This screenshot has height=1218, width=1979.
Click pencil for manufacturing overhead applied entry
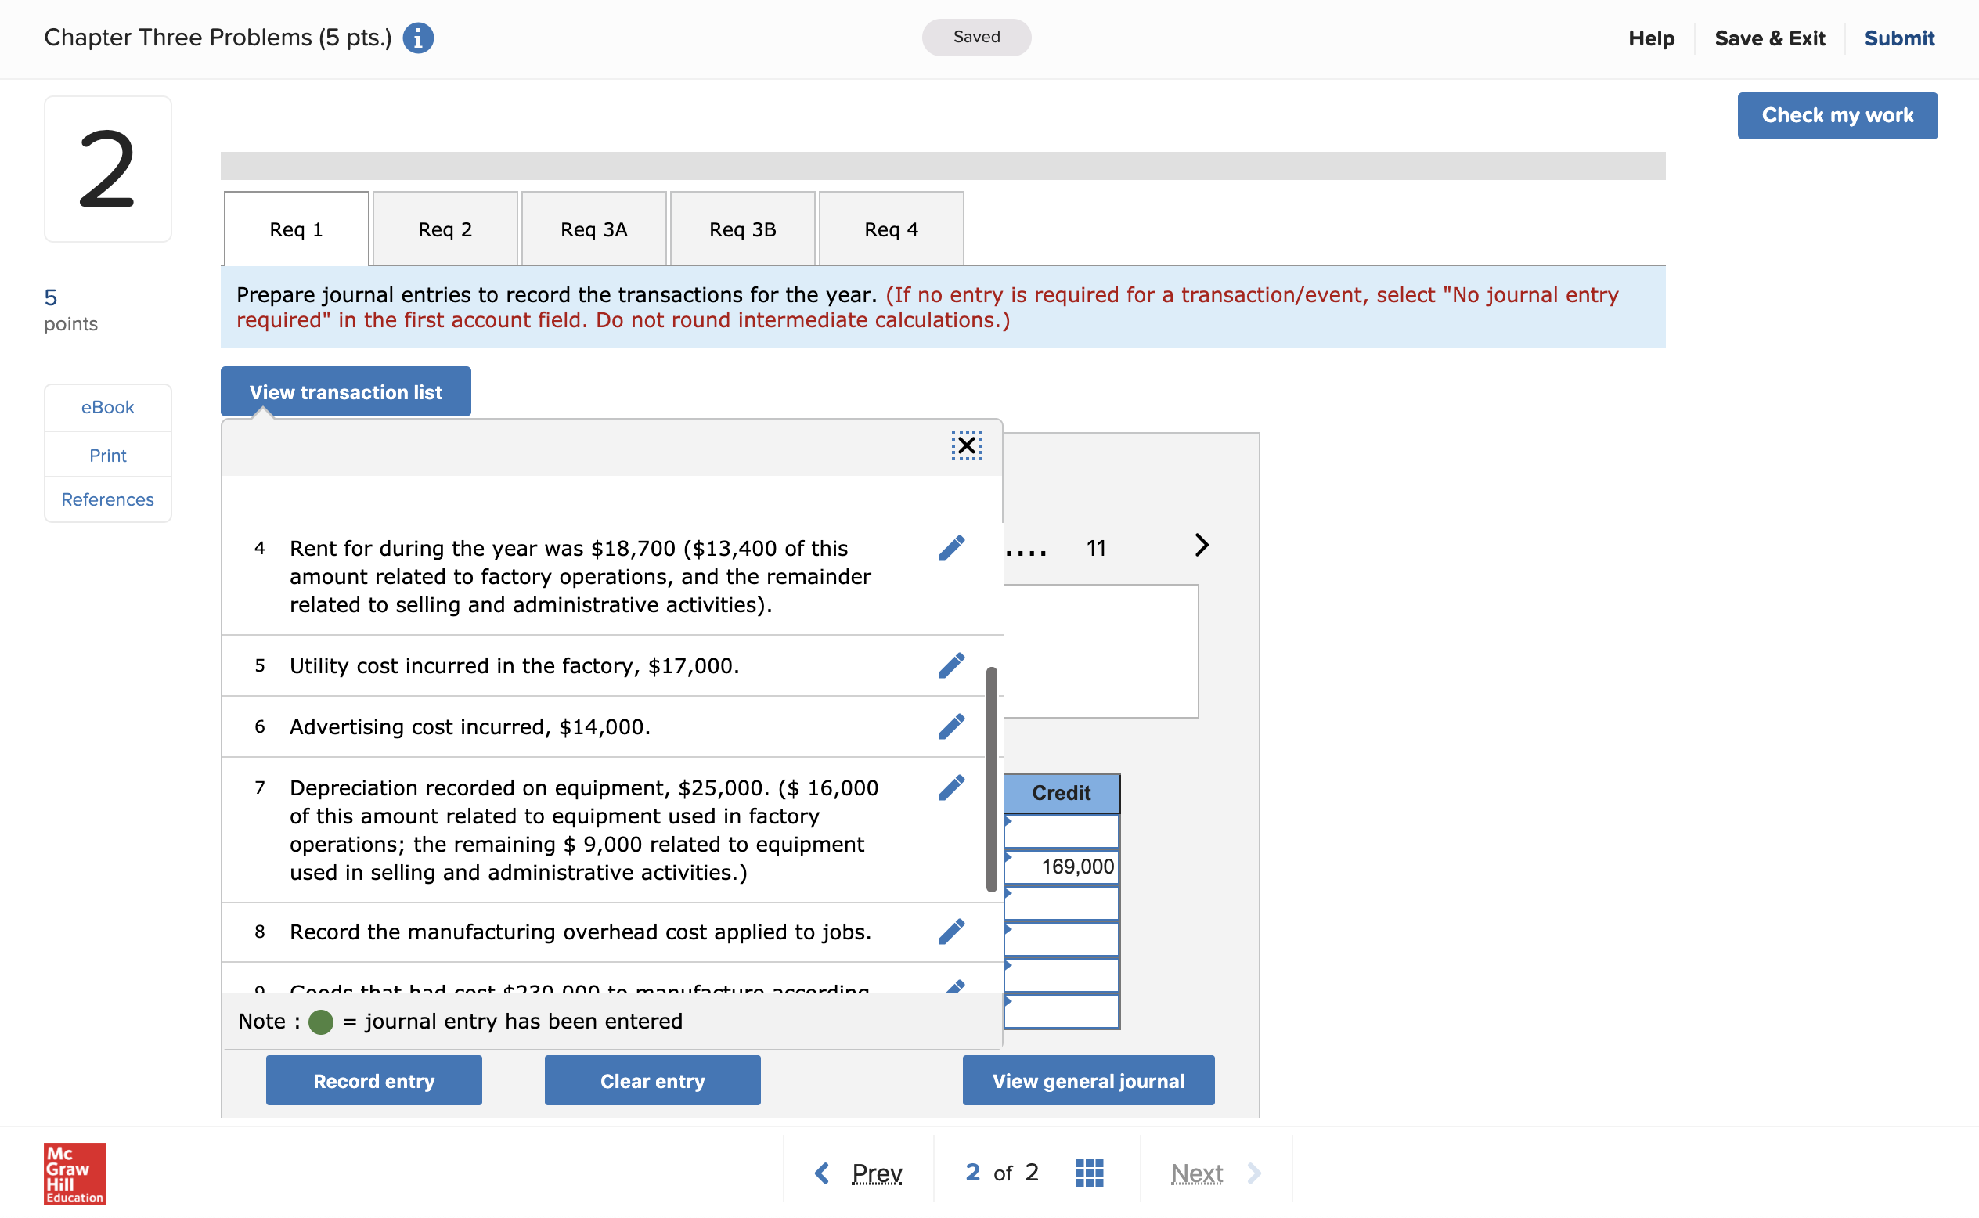pyautogui.click(x=951, y=932)
